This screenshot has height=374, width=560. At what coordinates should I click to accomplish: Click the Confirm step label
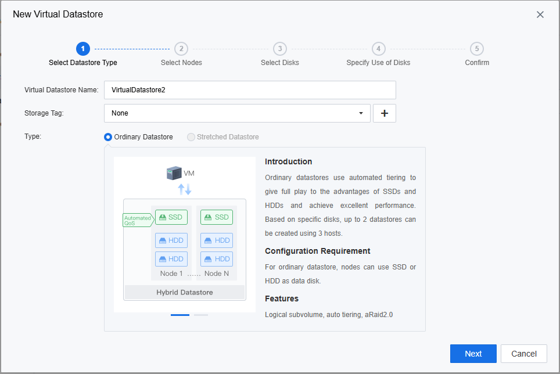[477, 63]
